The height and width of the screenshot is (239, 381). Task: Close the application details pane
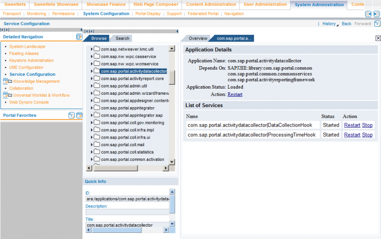pyautogui.click(x=378, y=38)
